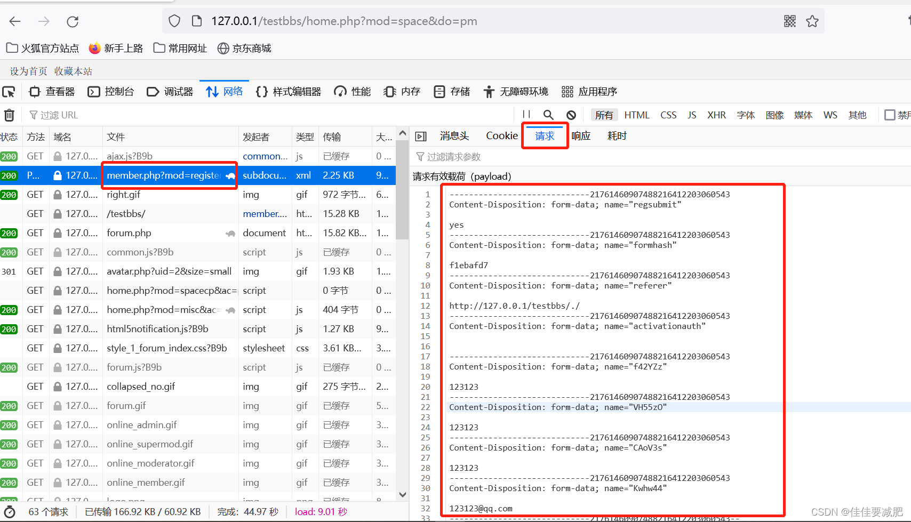Sort requests by the 方法 column header

click(x=36, y=137)
